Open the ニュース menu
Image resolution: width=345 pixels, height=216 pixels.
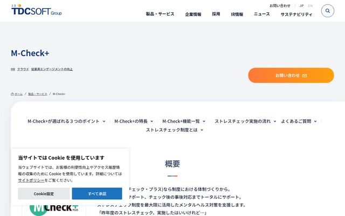261,14
